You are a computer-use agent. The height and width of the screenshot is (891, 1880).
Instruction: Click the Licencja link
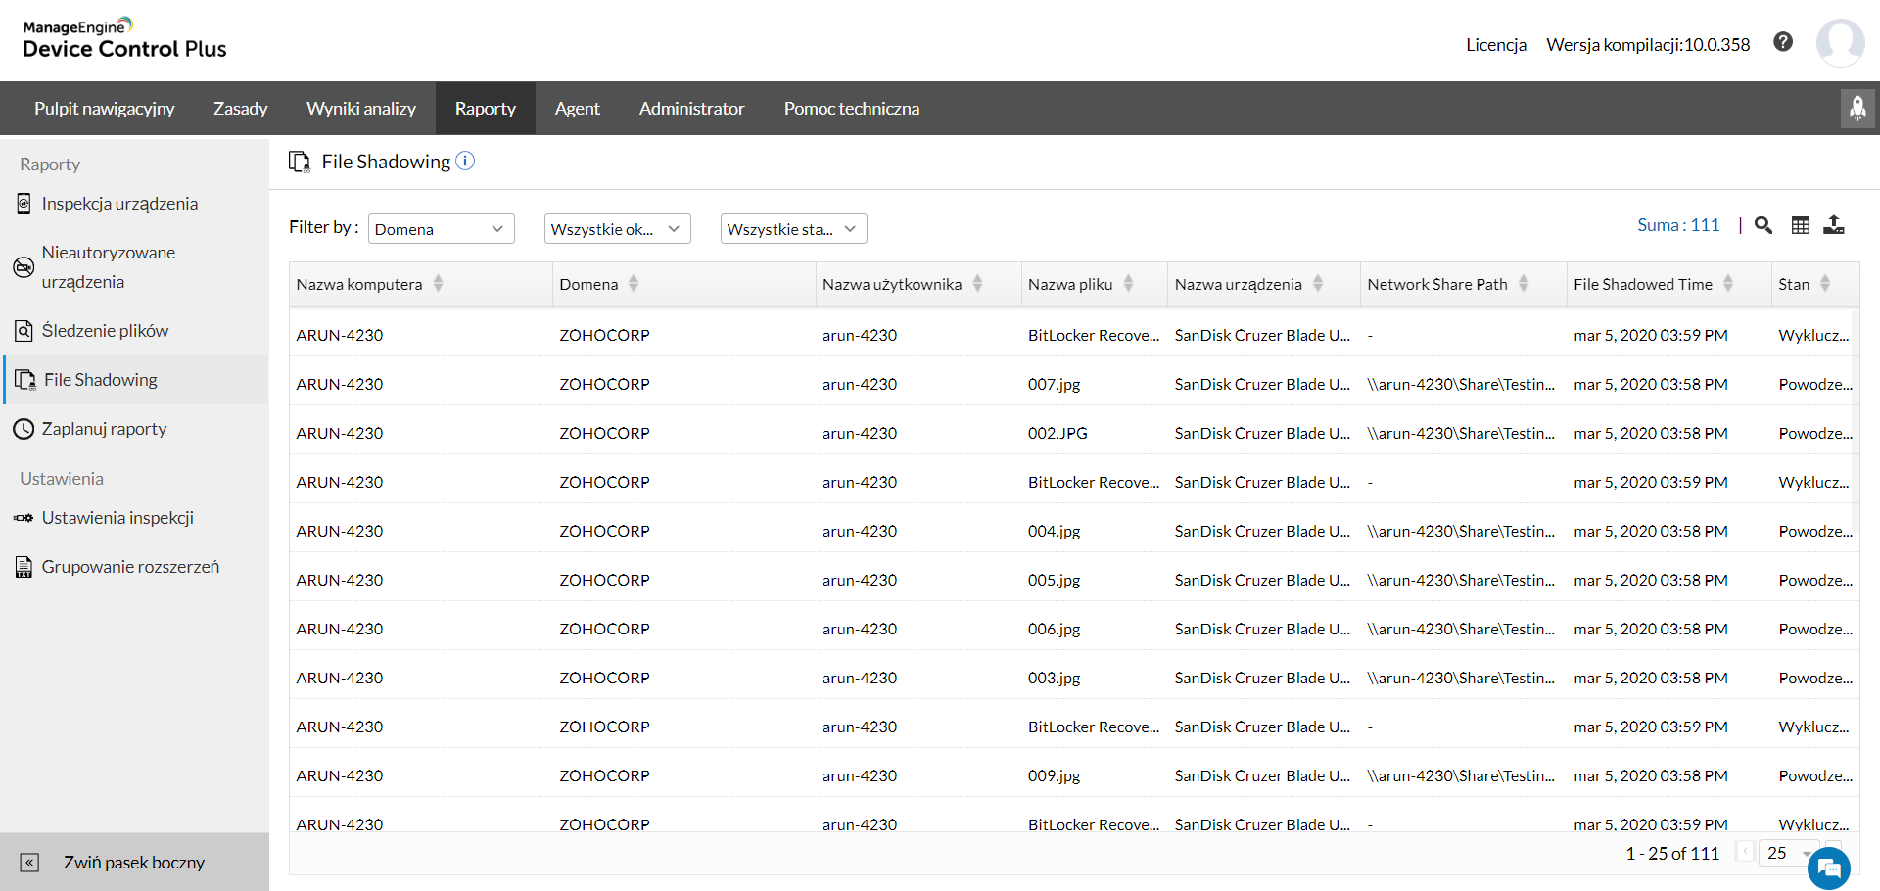[1495, 45]
